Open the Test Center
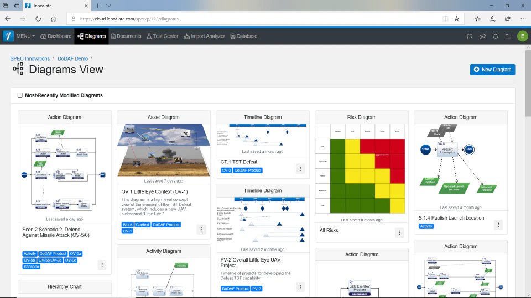The image size is (531, 298). (x=162, y=36)
